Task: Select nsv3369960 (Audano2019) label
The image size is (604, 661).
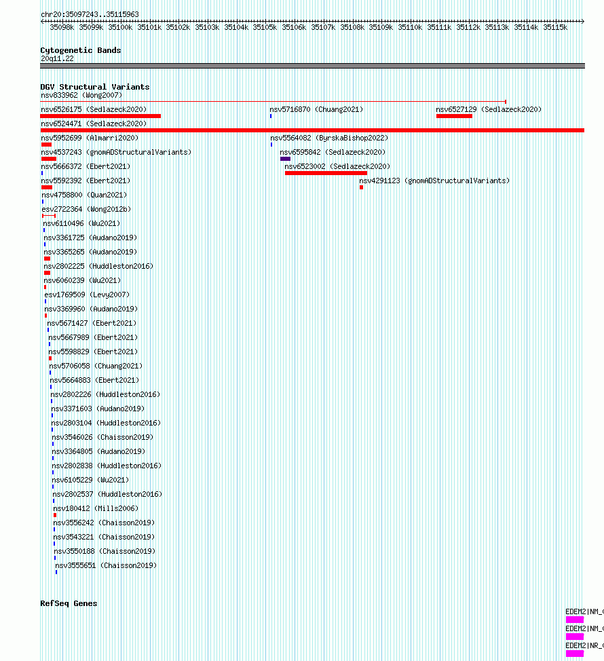Action: (x=91, y=309)
